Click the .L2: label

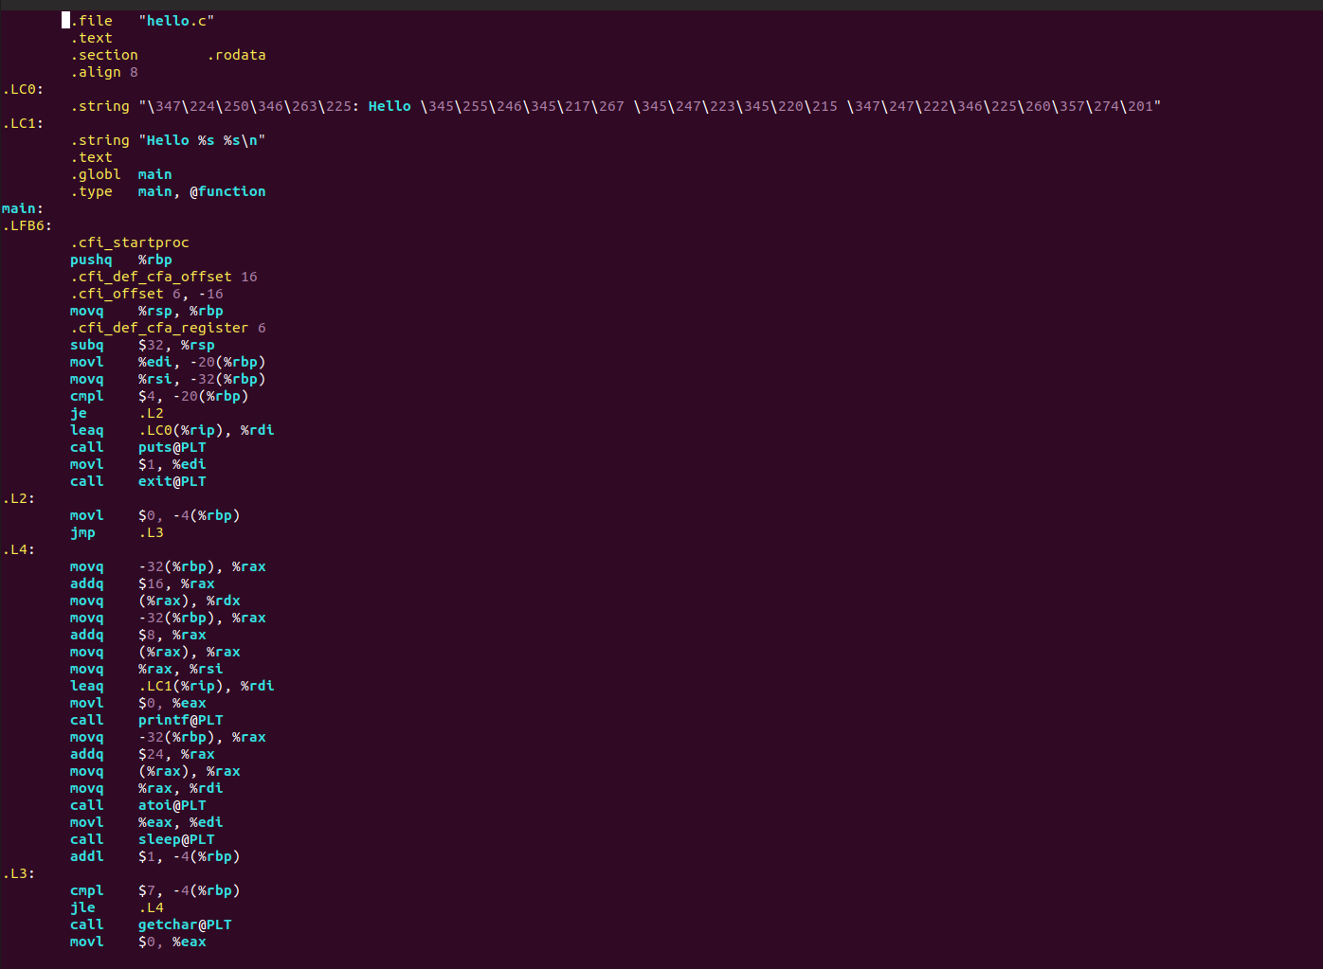click(x=19, y=498)
